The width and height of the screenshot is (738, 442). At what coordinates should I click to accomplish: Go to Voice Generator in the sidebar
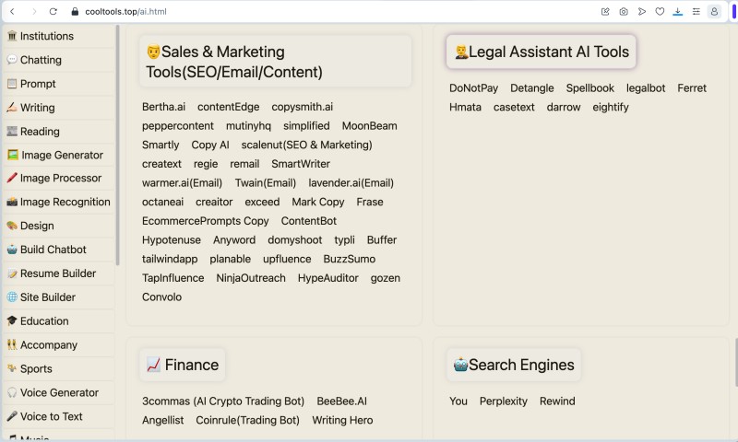tap(59, 392)
